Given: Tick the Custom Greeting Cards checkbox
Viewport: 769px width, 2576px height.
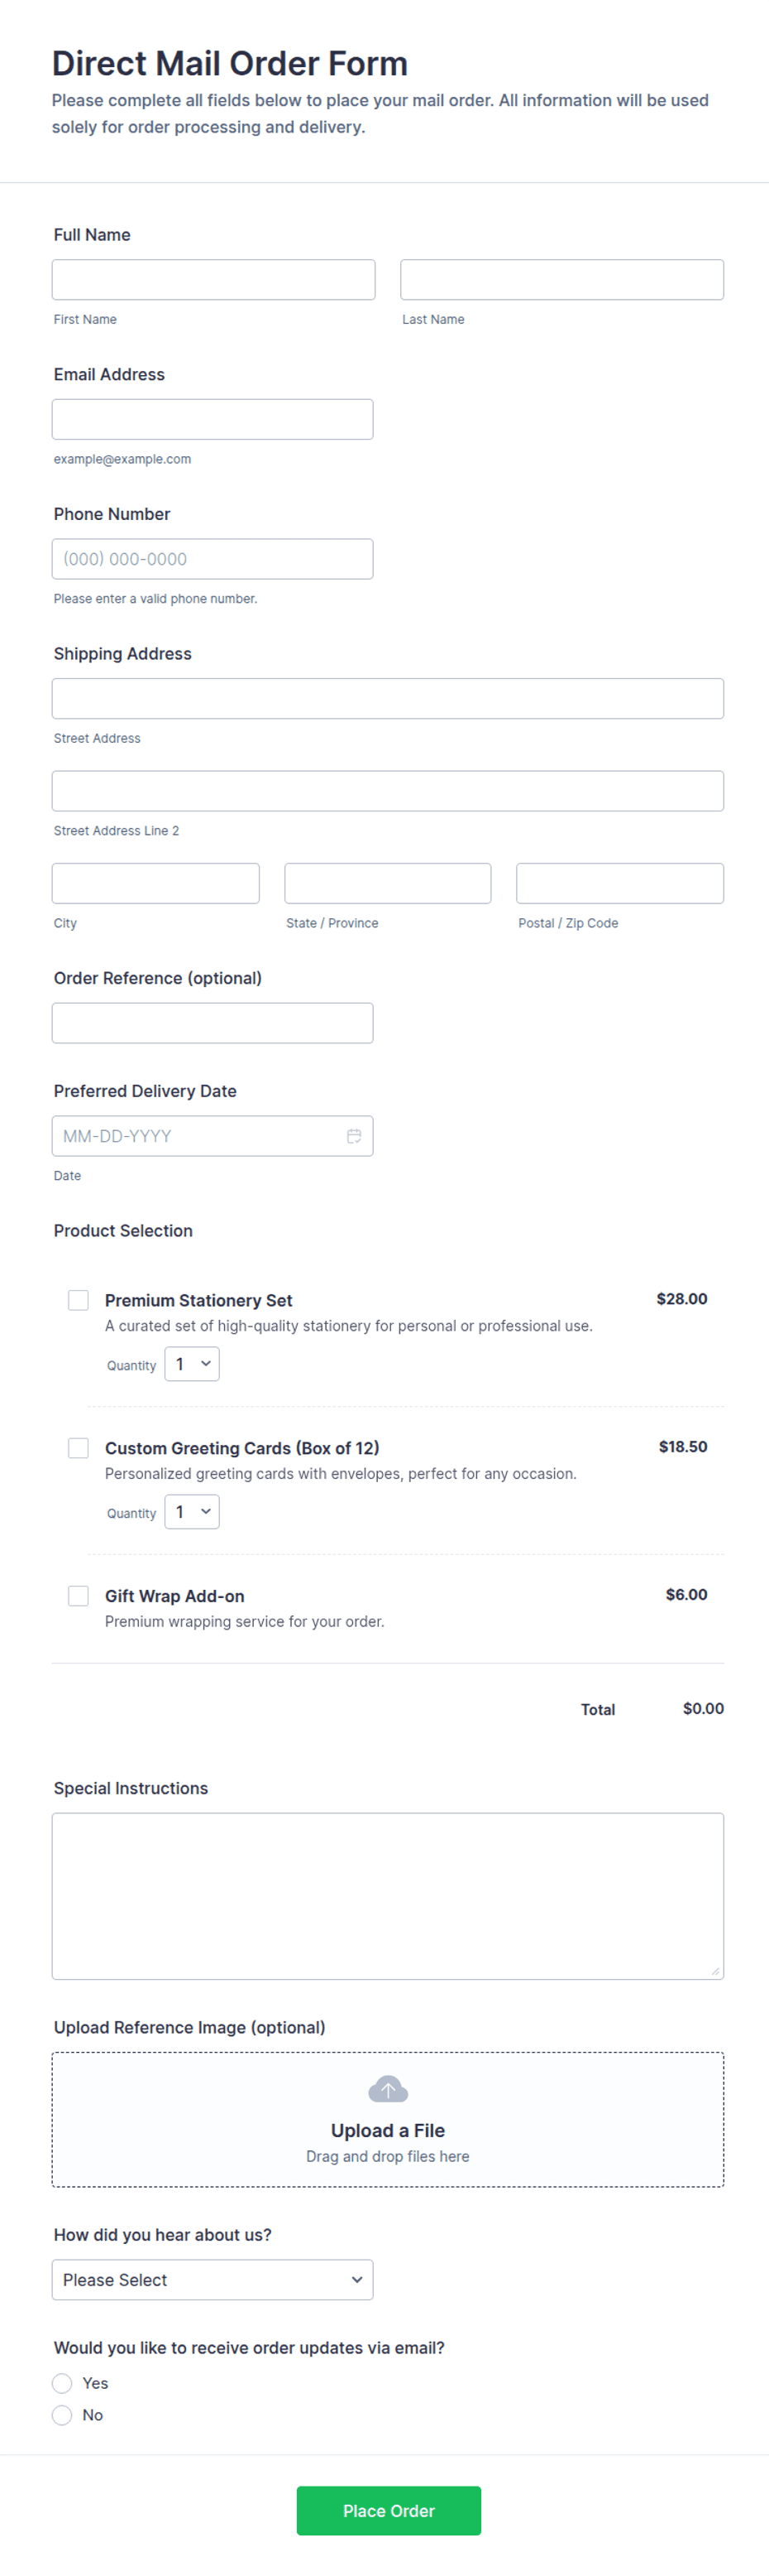Looking at the screenshot, I should (78, 1448).
